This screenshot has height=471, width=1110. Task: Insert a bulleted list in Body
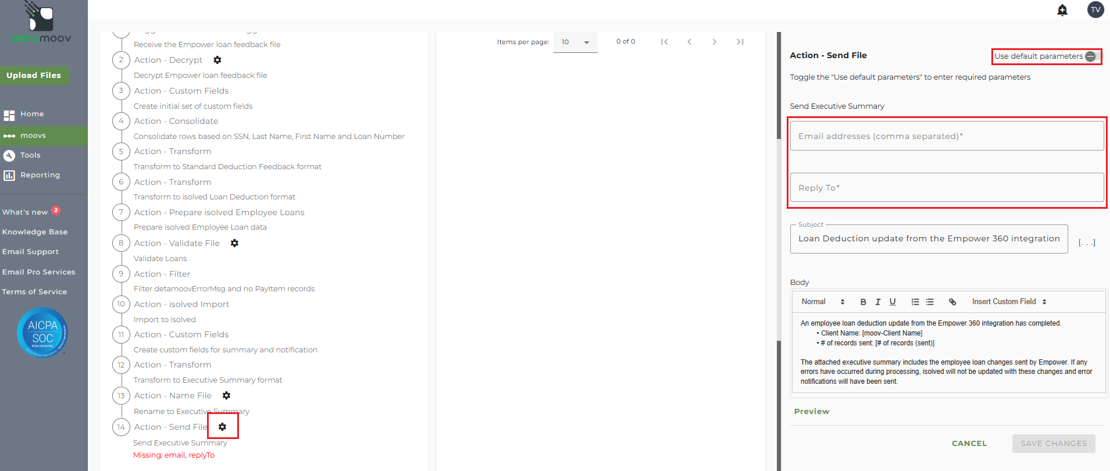[930, 302]
